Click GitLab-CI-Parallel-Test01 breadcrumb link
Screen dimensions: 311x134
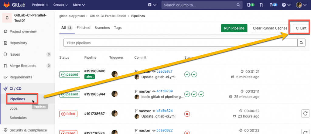pyautogui.click(x=108, y=16)
